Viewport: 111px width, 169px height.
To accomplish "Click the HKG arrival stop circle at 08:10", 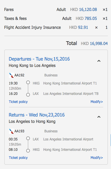I will [28, 151].
